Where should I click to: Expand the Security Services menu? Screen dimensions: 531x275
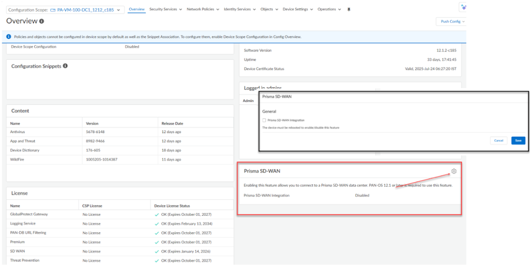coord(166,9)
